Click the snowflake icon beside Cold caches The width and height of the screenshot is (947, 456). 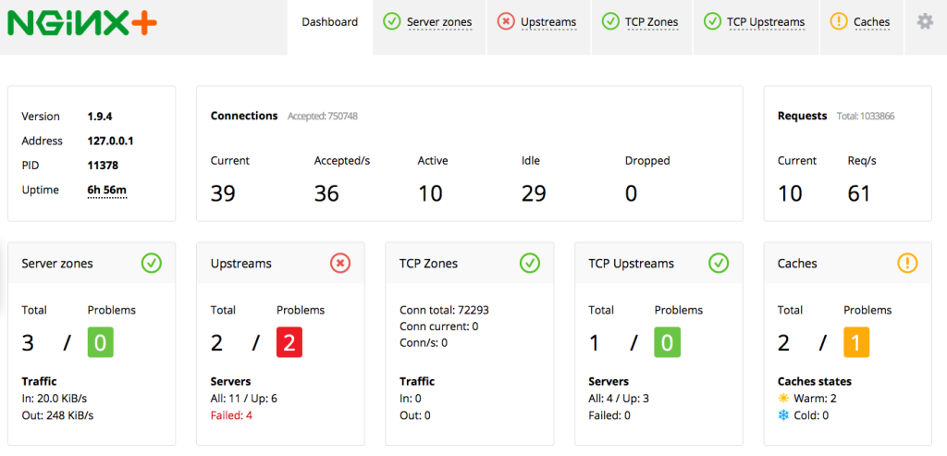tap(783, 415)
